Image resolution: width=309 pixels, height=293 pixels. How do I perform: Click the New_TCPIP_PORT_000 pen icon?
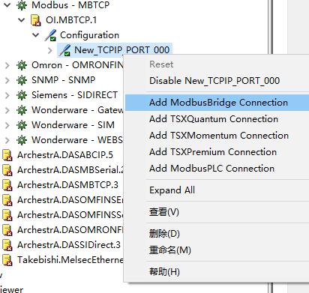[64, 50]
